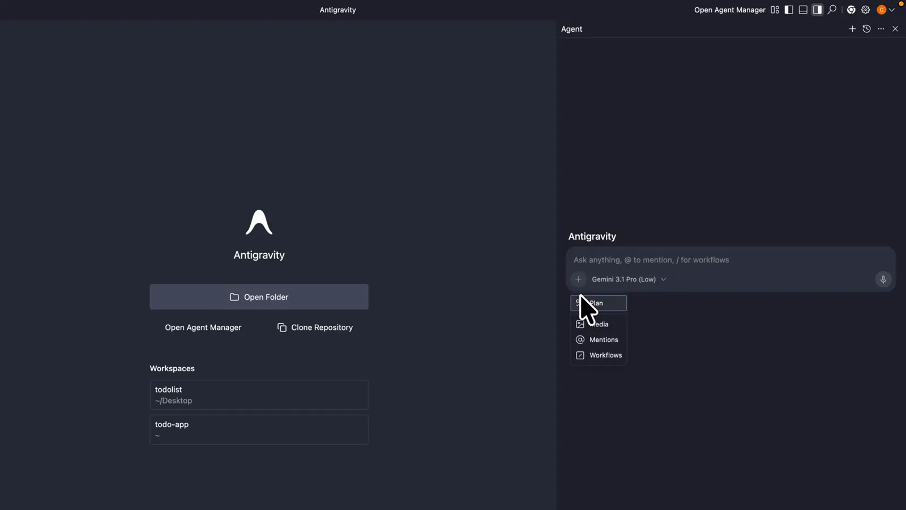Click Open Agent Manager link below Open Folder

coord(203,328)
